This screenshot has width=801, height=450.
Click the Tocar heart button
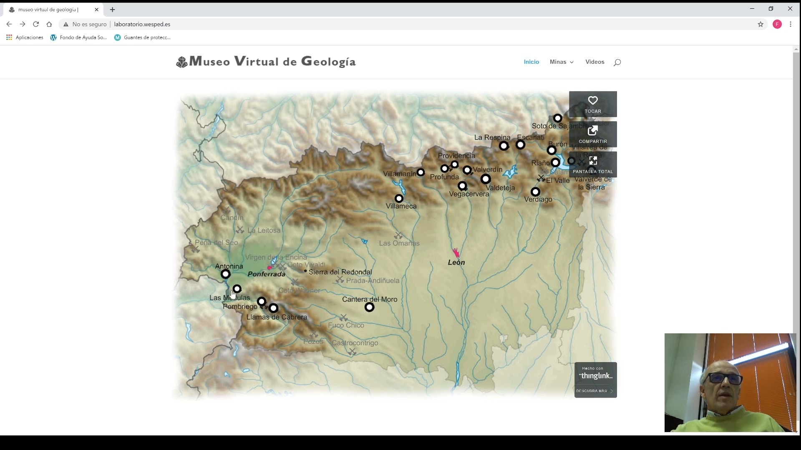click(x=593, y=104)
